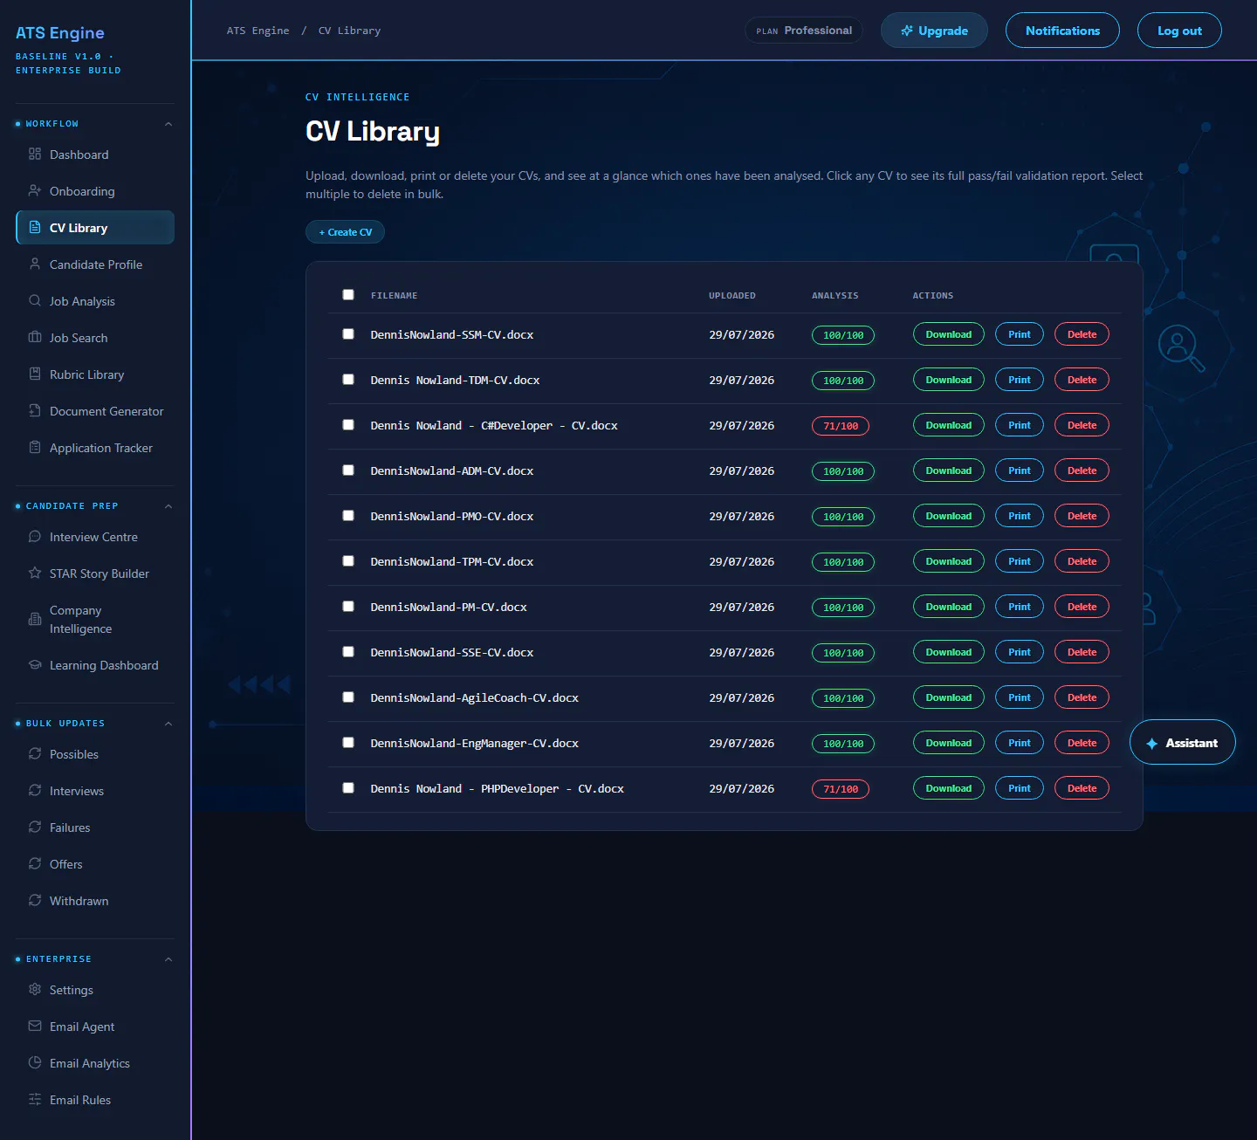Click the Onboarding person-plus icon
This screenshot has width=1257, height=1140.
click(35, 191)
